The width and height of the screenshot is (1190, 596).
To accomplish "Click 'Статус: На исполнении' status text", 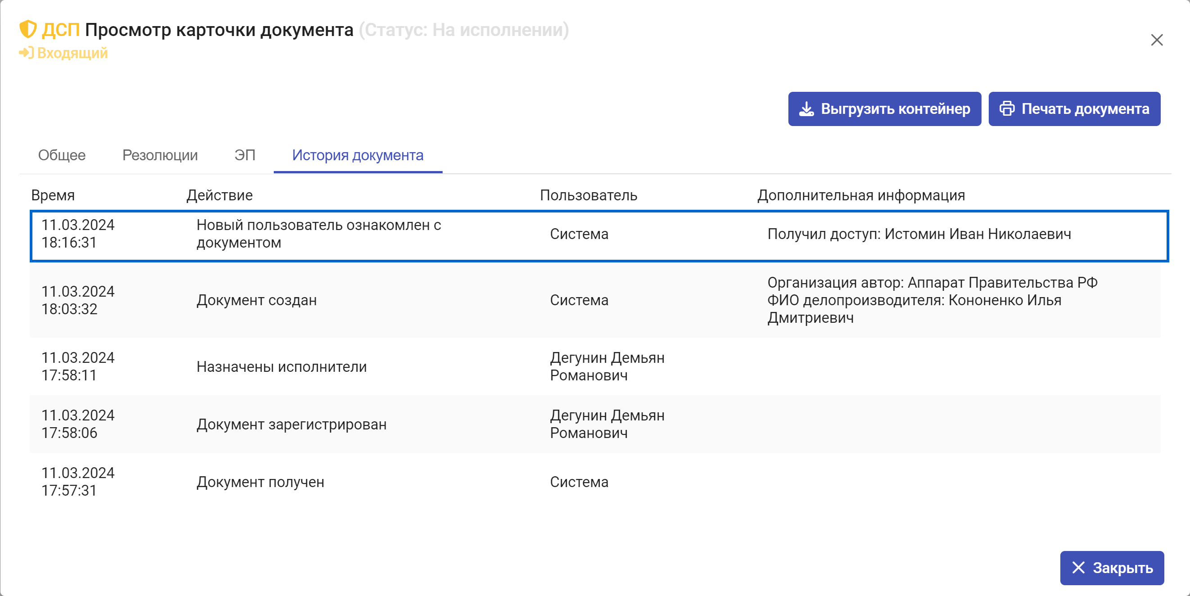I will pyautogui.click(x=464, y=30).
